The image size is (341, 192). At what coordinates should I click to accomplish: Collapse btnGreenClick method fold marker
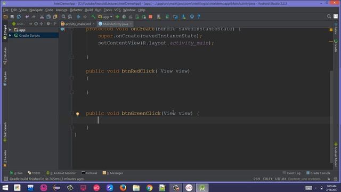click(x=72, y=113)
